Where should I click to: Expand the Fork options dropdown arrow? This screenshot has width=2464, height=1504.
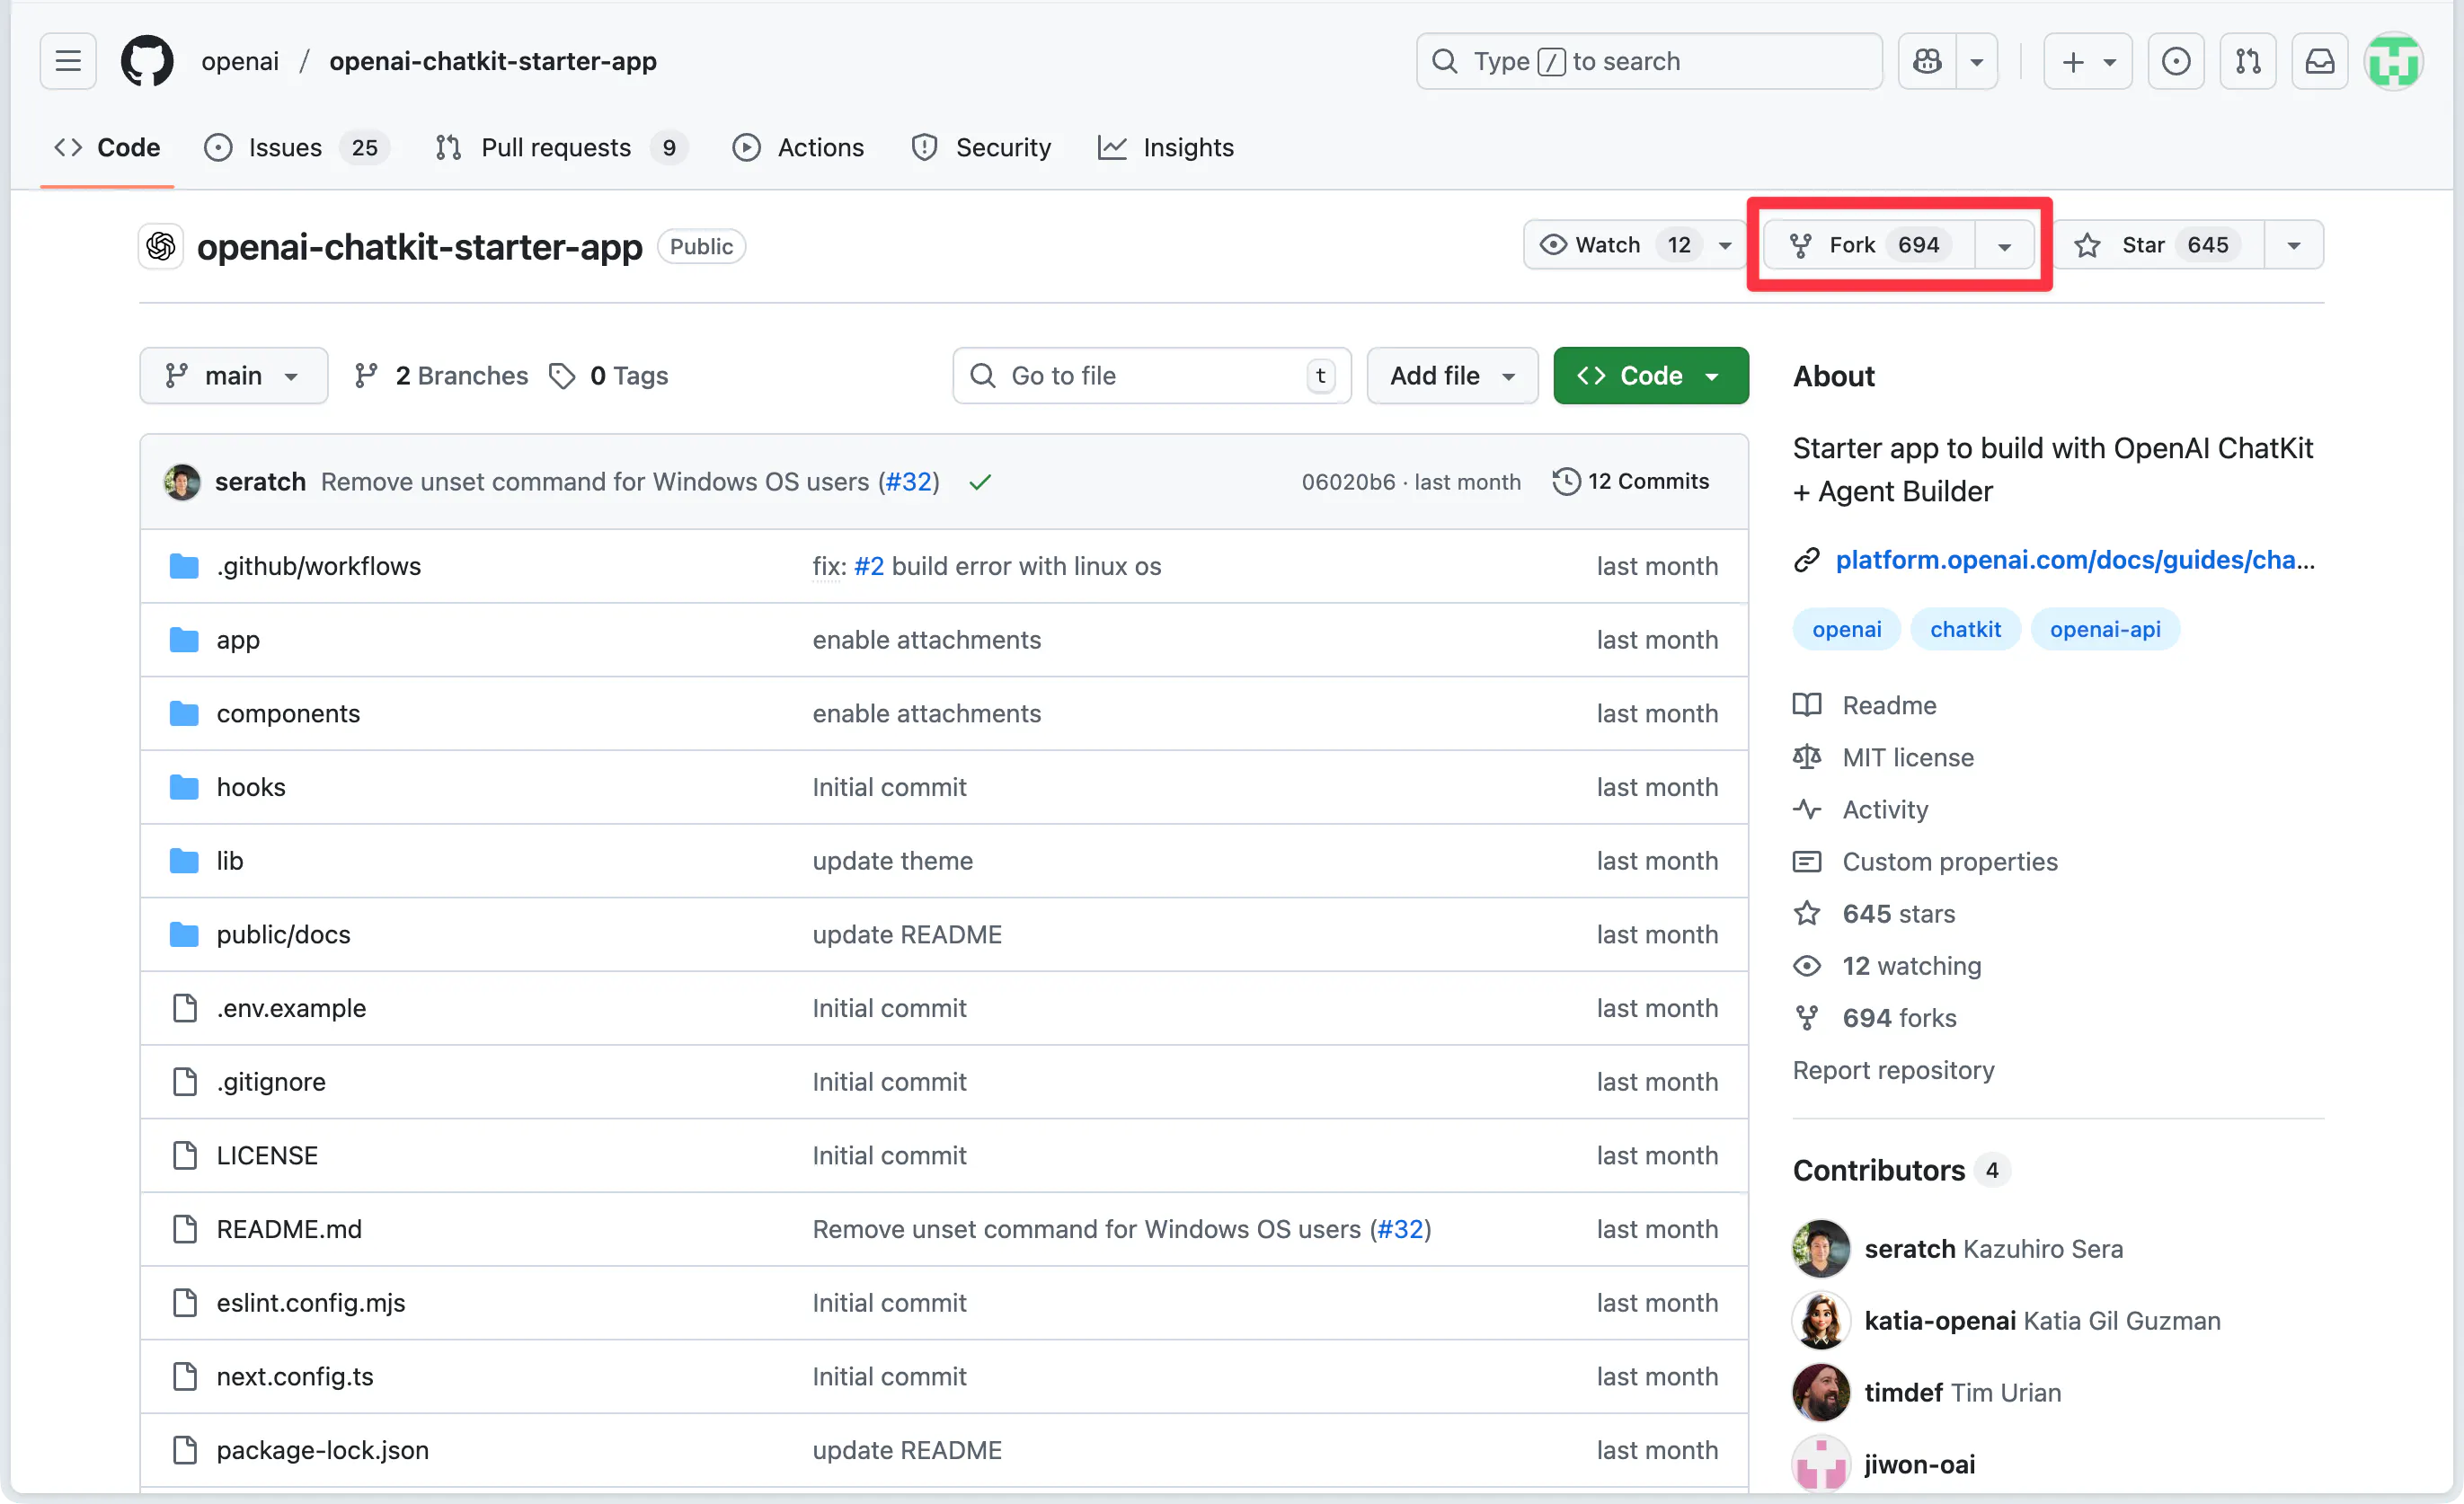[x=2004, y=246]
